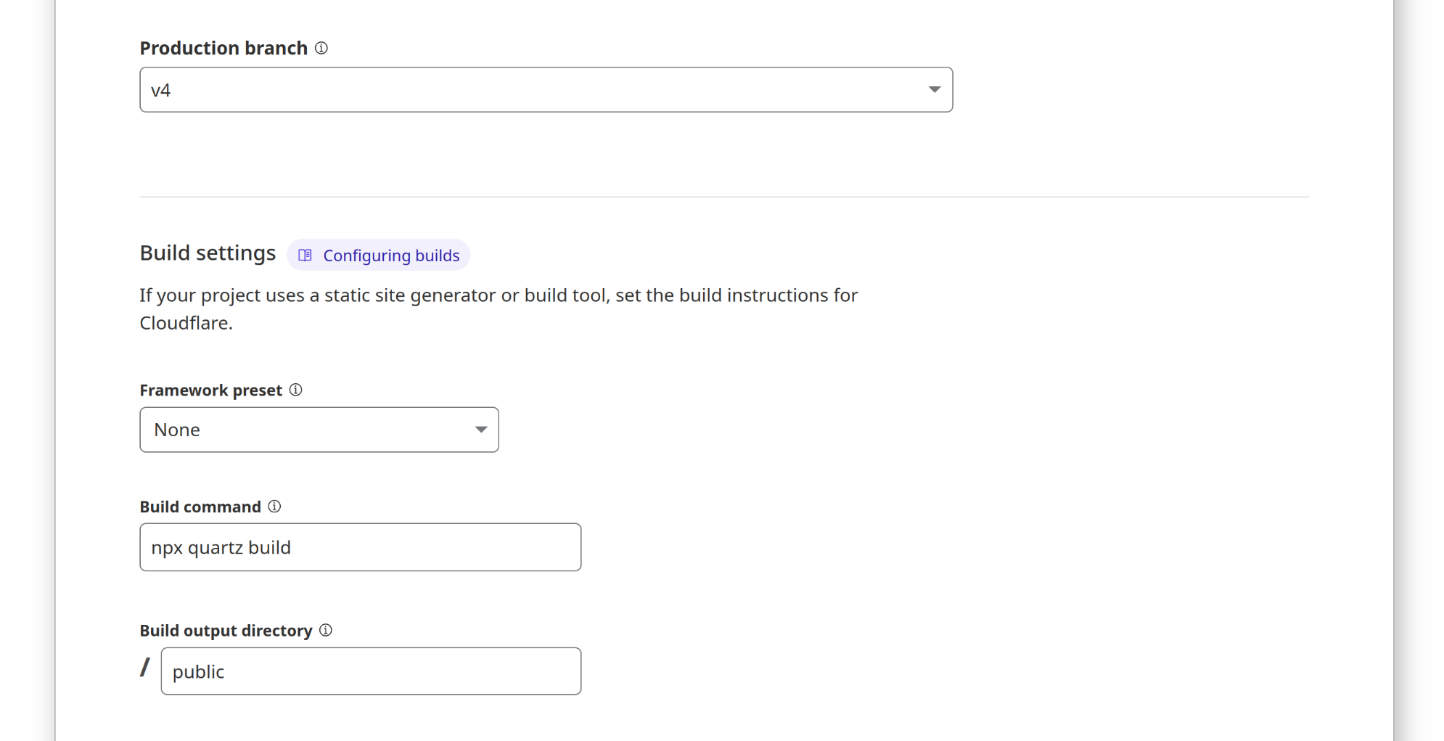Viewport: 1444px width, 741px height.
Task: Click the Build command label text
Action: [200, 507]
